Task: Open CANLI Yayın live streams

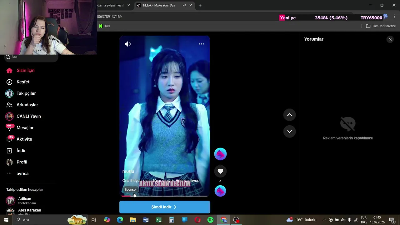Action: 23,116
